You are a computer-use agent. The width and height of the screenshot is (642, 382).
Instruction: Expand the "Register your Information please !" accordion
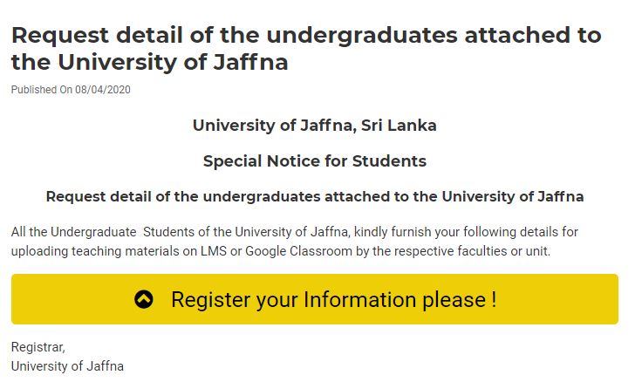tap(314, 299)
